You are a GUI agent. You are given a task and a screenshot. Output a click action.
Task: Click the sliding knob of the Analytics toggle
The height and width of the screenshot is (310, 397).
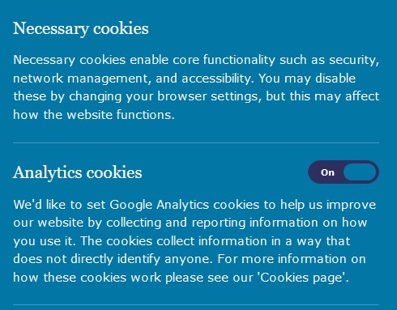(x=360, y=172)
